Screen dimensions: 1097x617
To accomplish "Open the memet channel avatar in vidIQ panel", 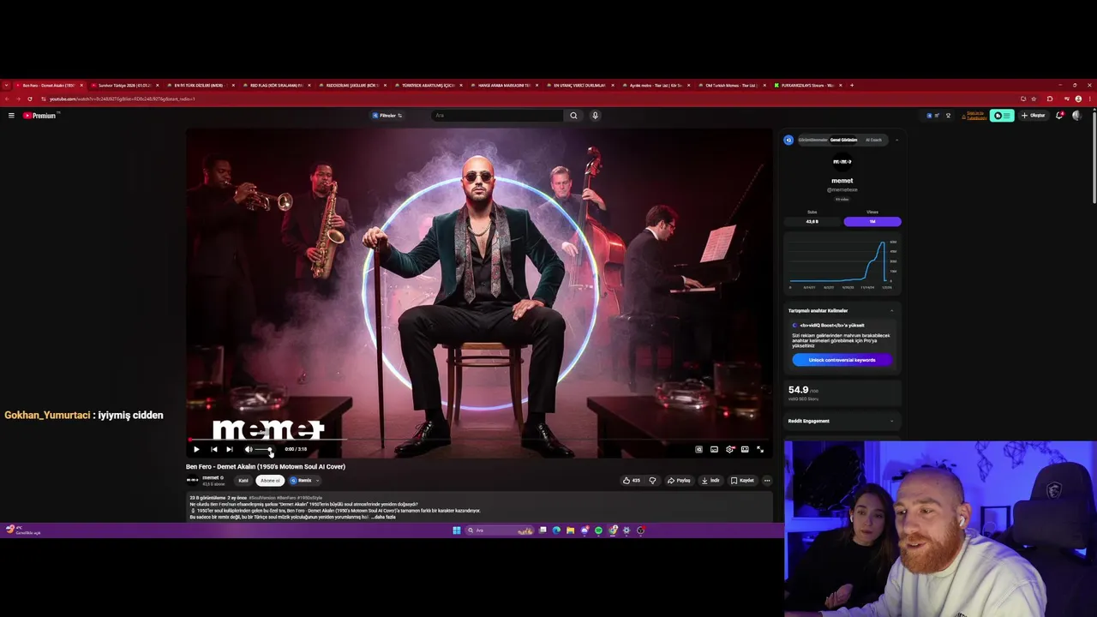I will 842,161.
